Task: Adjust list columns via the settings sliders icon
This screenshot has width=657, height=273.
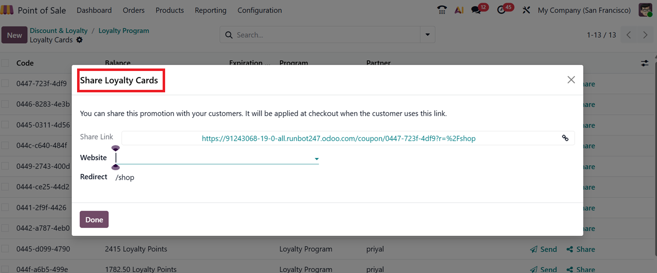Action: pyautogui.click(x=645, y=63)
